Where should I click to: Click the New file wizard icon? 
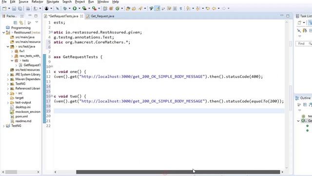[x=4, y=9]
